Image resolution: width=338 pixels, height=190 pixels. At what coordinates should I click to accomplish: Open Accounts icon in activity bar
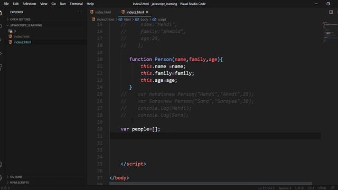[x=1, y=165]
